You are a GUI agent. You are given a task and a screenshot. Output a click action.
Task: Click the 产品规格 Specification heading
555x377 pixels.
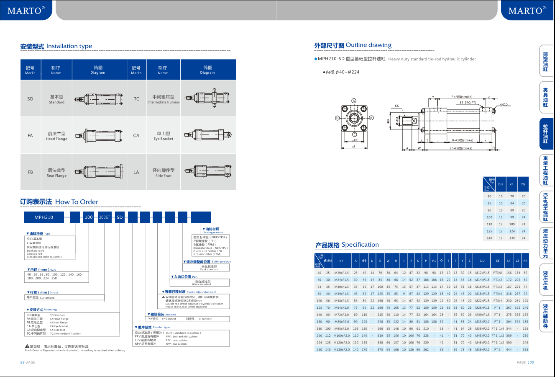click(347, 245)
